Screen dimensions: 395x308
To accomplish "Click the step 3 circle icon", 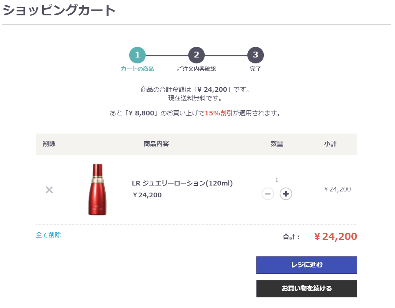I will click(x=256, y=55).
